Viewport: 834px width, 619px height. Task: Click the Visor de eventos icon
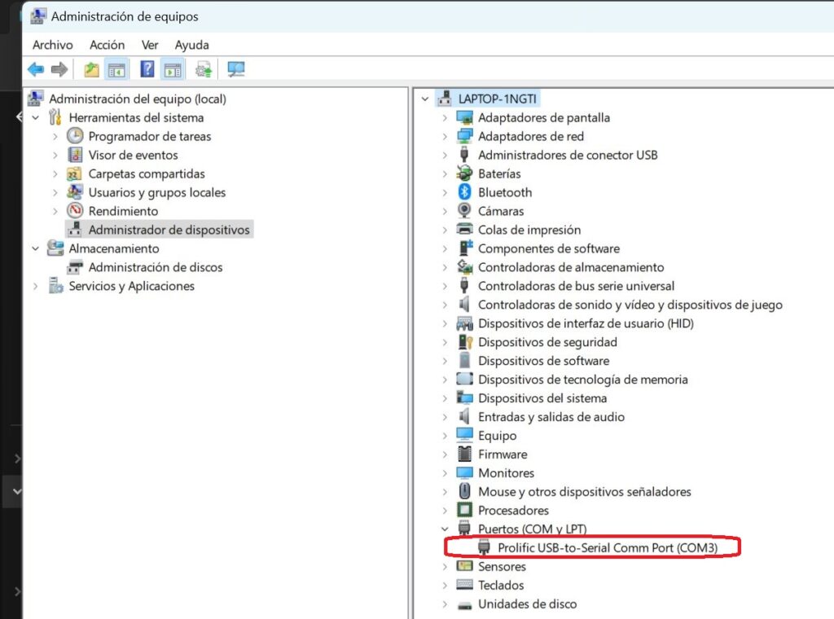point(75,155)
